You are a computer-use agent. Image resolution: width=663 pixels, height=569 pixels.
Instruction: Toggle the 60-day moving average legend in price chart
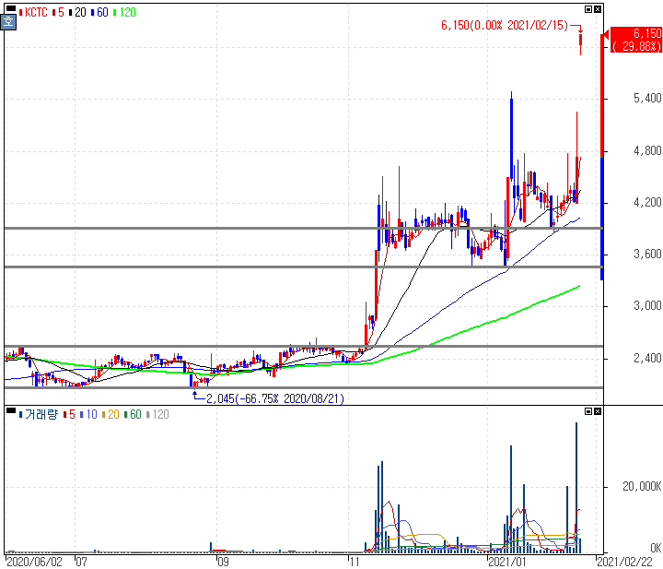[99, 12]
